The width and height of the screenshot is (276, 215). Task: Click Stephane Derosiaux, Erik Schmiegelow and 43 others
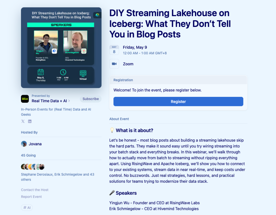(x=57, y=177)
